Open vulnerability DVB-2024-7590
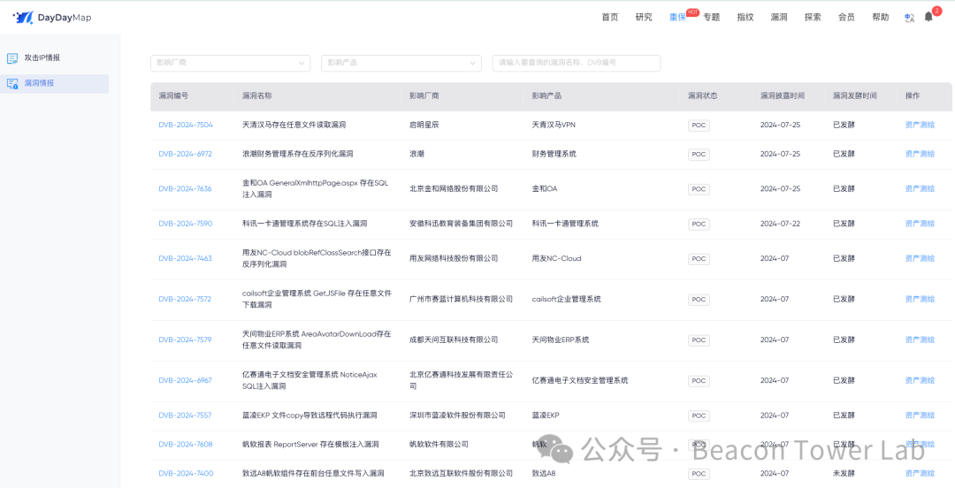 coord(186,224)
